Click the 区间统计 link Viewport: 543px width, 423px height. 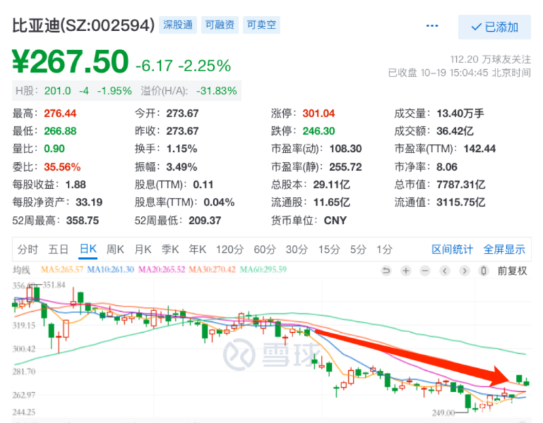point(452,249)
